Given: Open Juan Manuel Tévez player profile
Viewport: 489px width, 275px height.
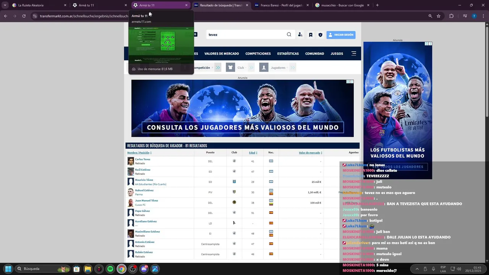Looking at the screenshot, I should (146, 201).
